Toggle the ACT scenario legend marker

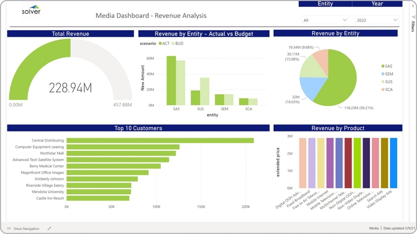[x=161, y=43]
